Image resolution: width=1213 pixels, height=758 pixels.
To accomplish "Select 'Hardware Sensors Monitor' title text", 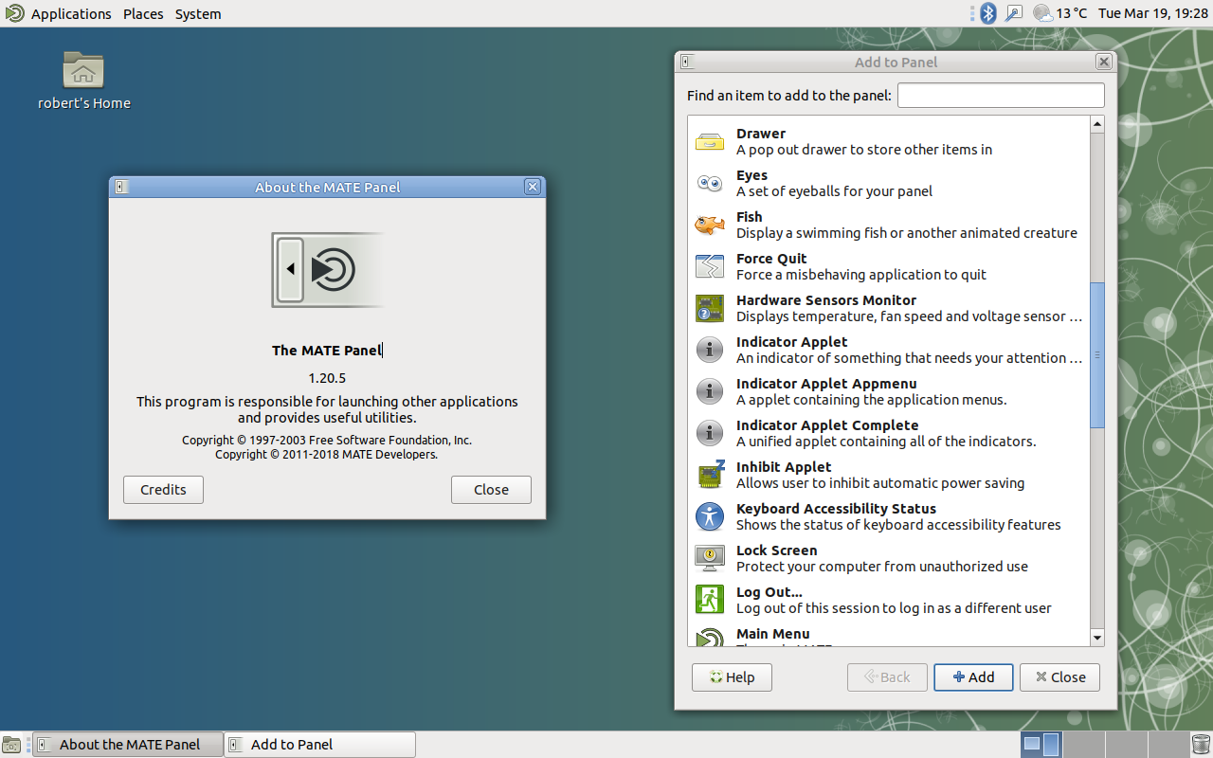I will tap(826, 300).
